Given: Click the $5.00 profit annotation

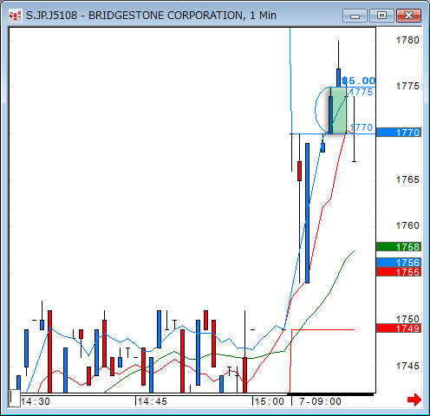Looking at the screenshot, I should 358,81.
